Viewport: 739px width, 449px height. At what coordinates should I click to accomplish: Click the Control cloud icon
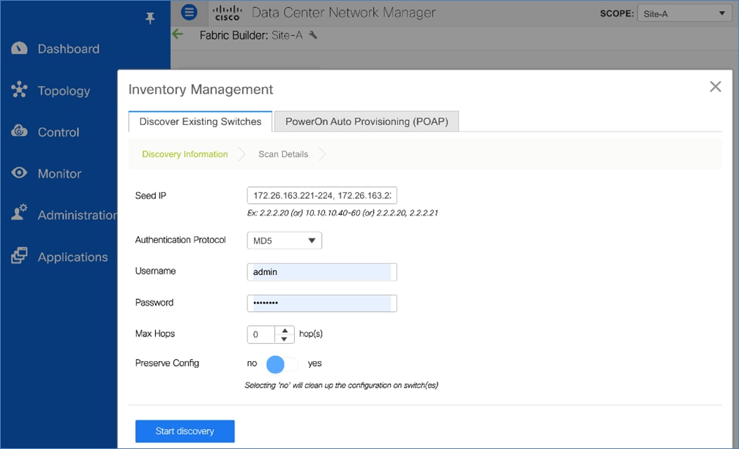click(19, 131)
